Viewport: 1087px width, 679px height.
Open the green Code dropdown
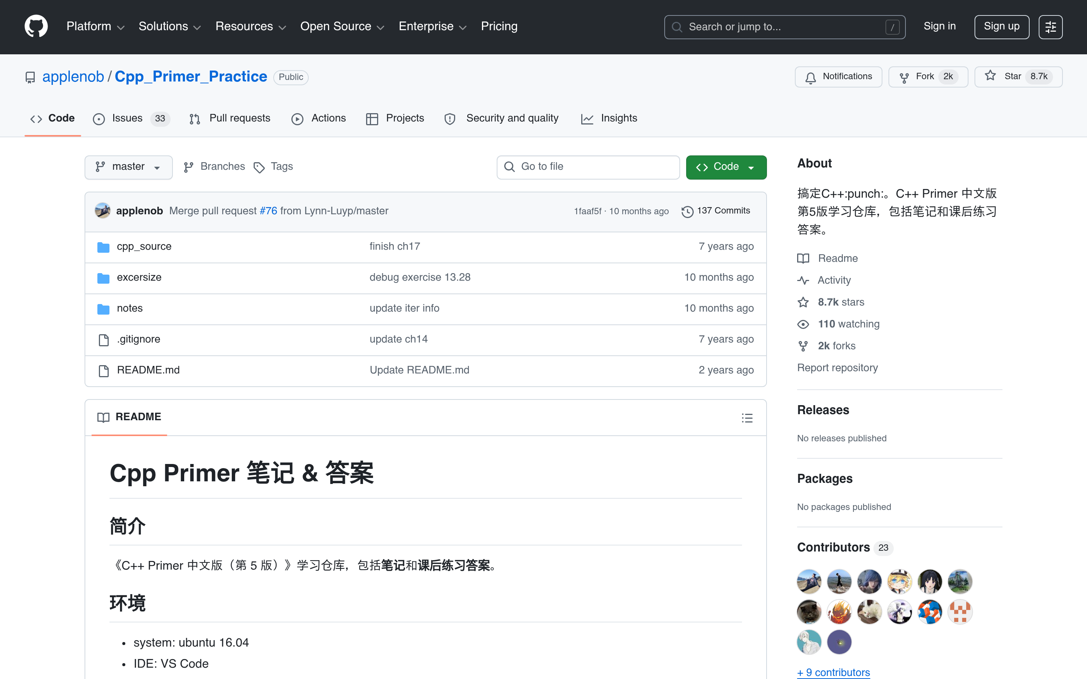(x=726, y=167)
